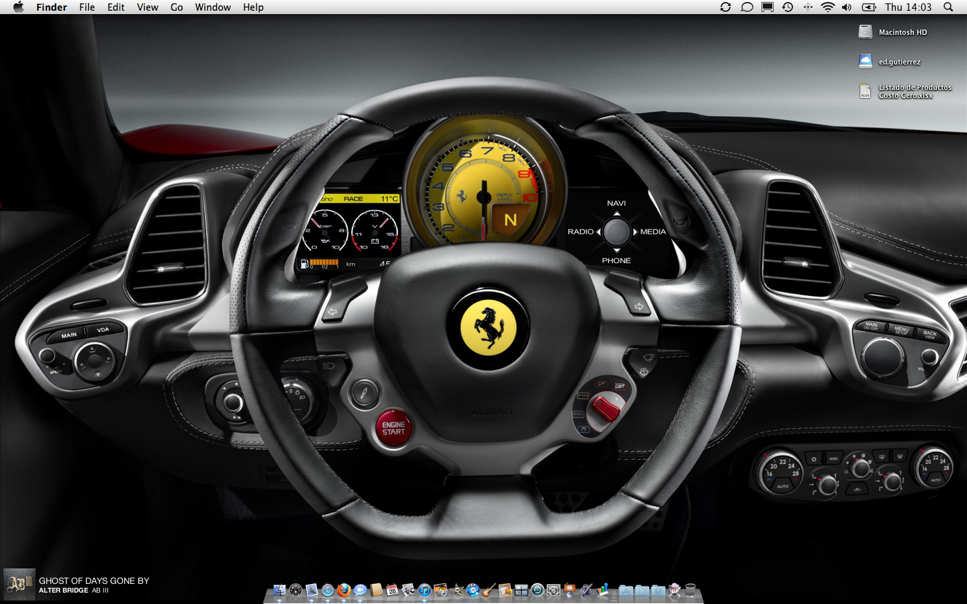Open the Edit menu
Screen dimensions: 967x604
click(116, 7)
